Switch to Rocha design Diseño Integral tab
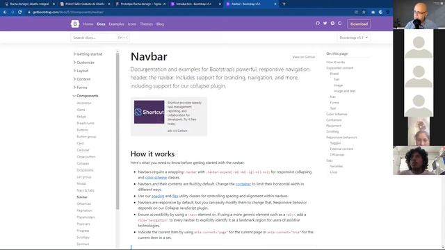The height and width of the screenshot is (250, 445). click(x=29, y=4)
